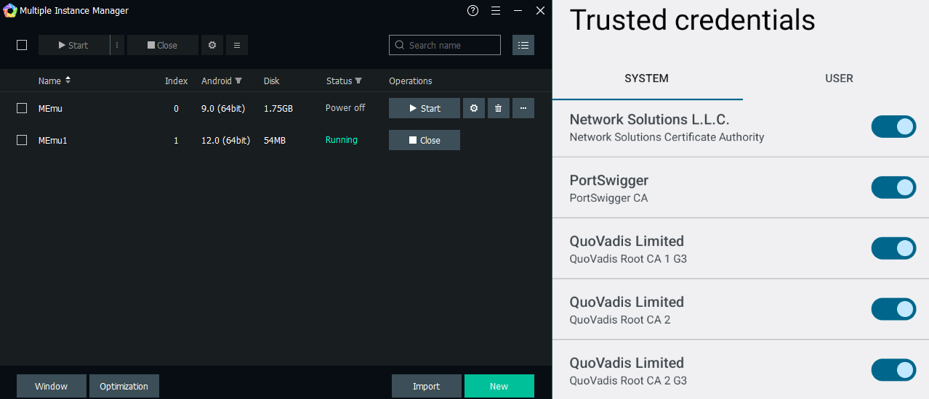
Task: Turn off QuoVadis Root CA 2 toggle
Action: coord(893,309)
